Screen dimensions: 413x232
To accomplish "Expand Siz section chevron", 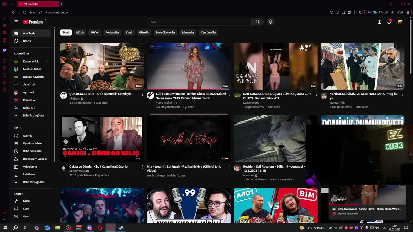I will (x=21, y=128).
